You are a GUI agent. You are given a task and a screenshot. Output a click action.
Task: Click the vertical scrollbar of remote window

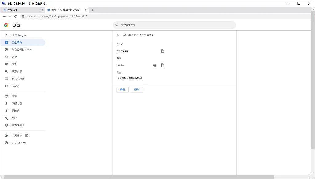[x=313, y=80]
